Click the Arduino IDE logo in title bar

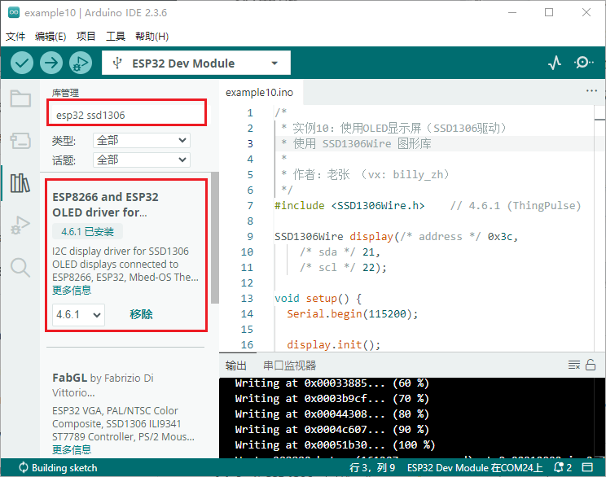pyautogui.click(x=14, y=12)
